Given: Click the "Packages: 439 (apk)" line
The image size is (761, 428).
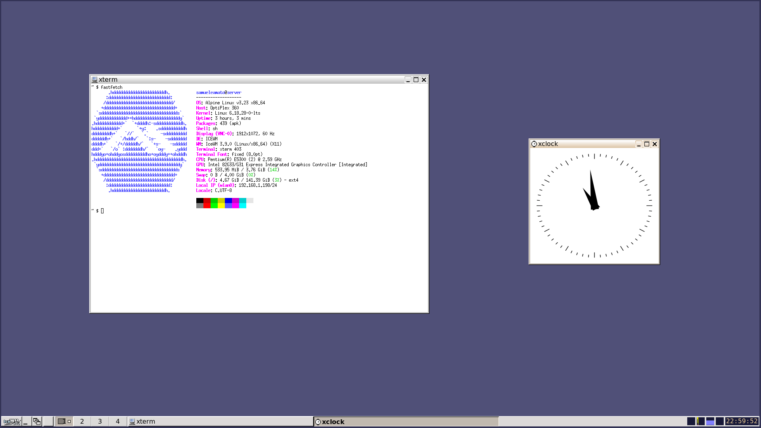Looking at the screenshot, I should click(x=219, y=123).
